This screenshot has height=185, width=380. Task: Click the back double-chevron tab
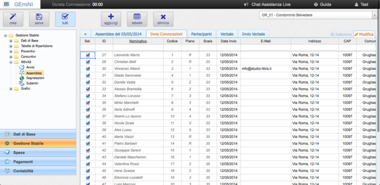coord(85,34)
